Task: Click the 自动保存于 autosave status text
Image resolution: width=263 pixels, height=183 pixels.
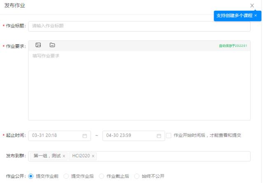Action: tap(233, 46)
